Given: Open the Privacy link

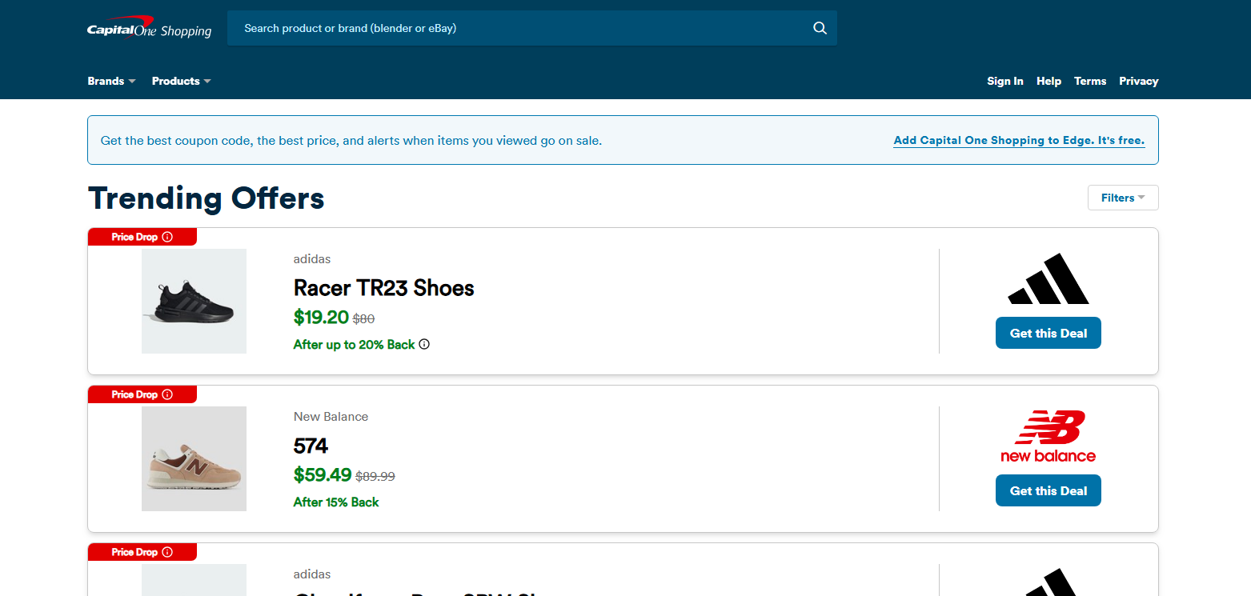Looking at the screenshot, I should (1139, 81).
